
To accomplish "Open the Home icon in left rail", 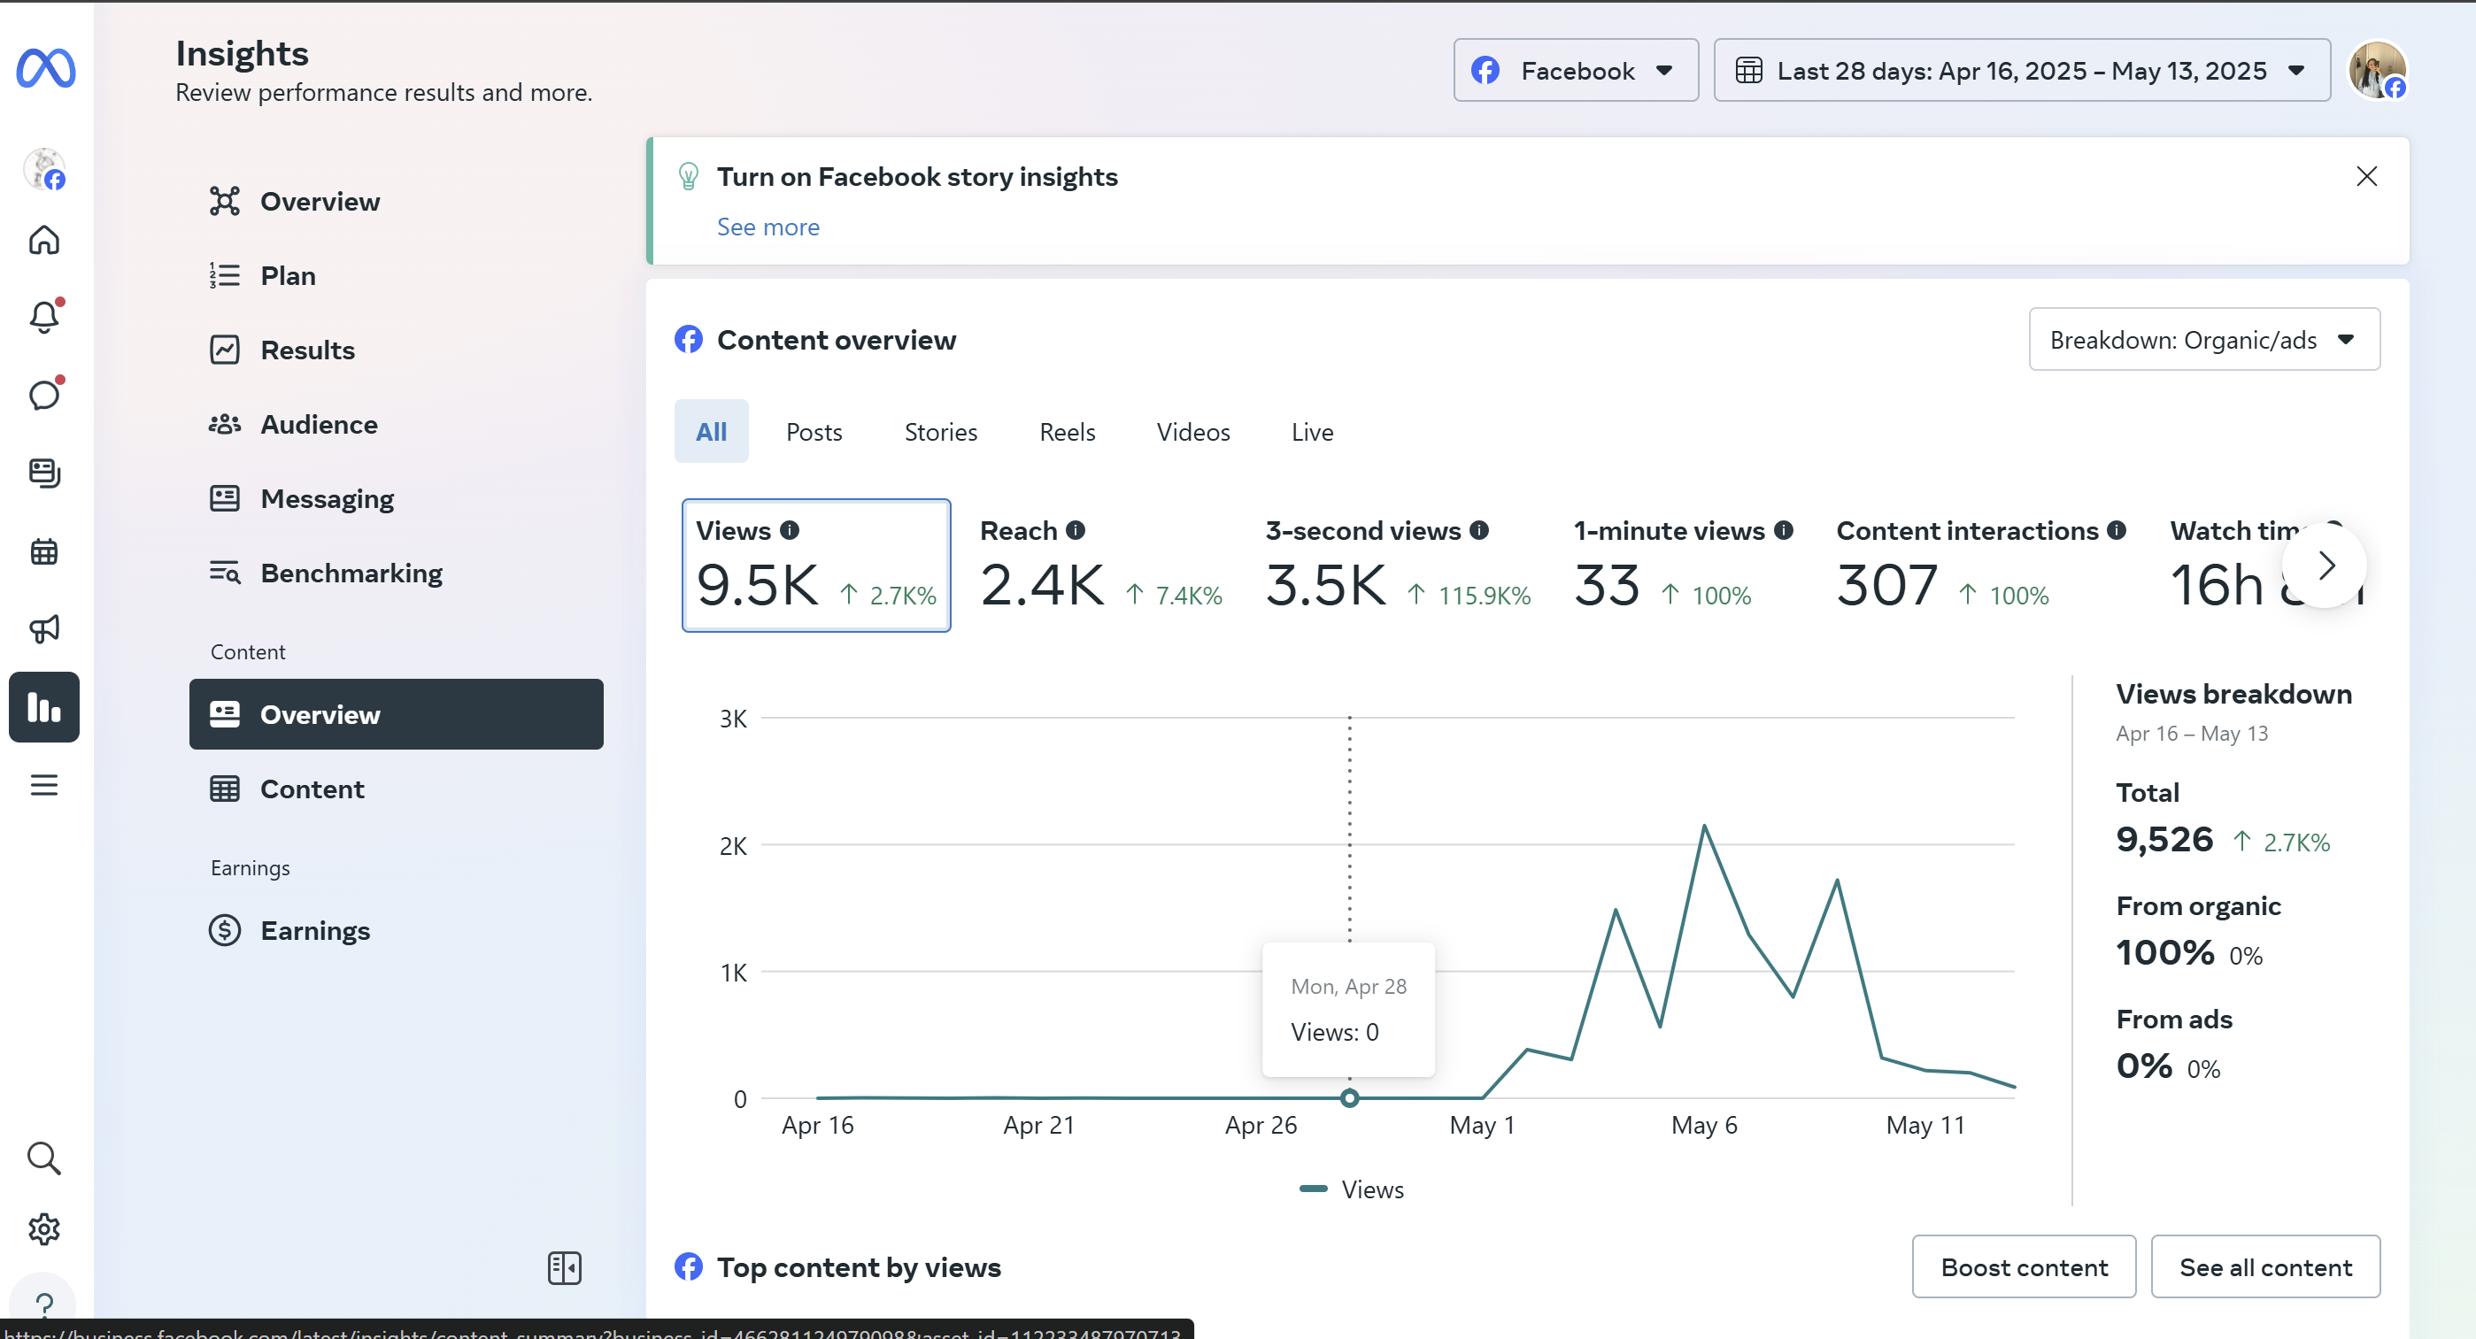I will 44,239.
